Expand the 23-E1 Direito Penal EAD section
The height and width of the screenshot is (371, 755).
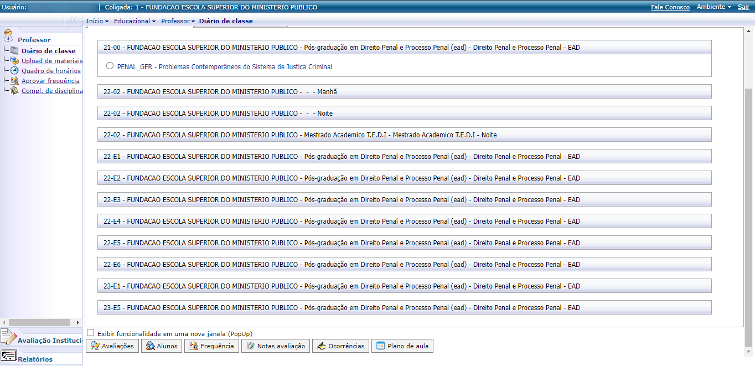tap(404, 286)
